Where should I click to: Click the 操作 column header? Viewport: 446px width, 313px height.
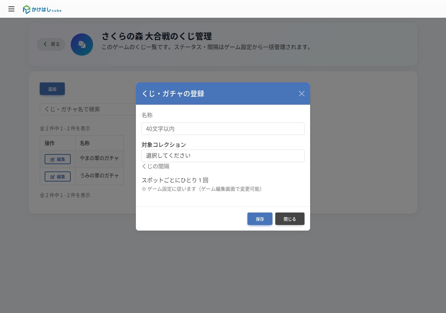tap(57, 143)
